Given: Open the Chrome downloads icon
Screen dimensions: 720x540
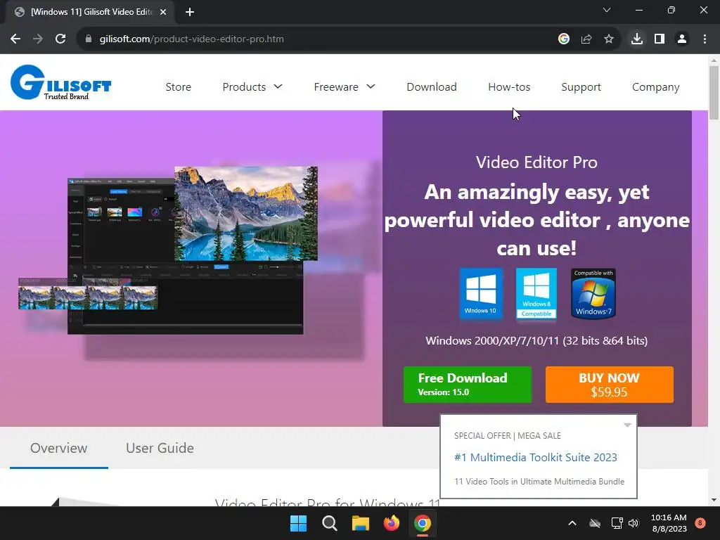Looking at the screenshot, I should click(x=637, y=39).
